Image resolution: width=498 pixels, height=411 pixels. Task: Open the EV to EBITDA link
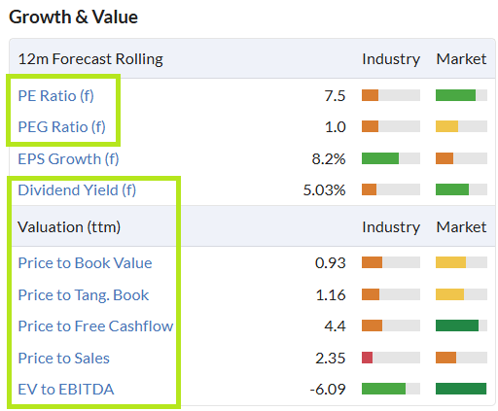click(66, 390)
